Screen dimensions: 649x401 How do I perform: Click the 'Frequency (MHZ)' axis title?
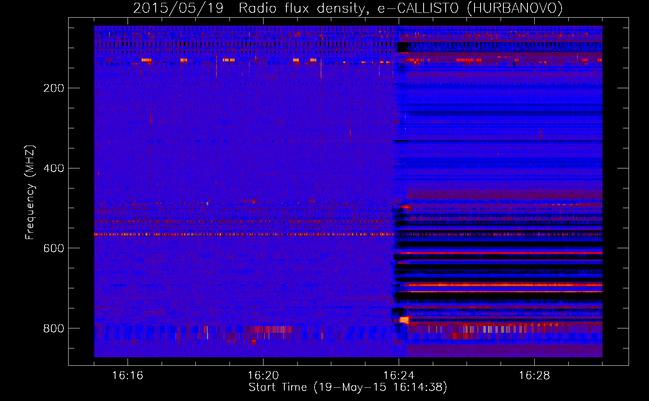pos(30,192)
